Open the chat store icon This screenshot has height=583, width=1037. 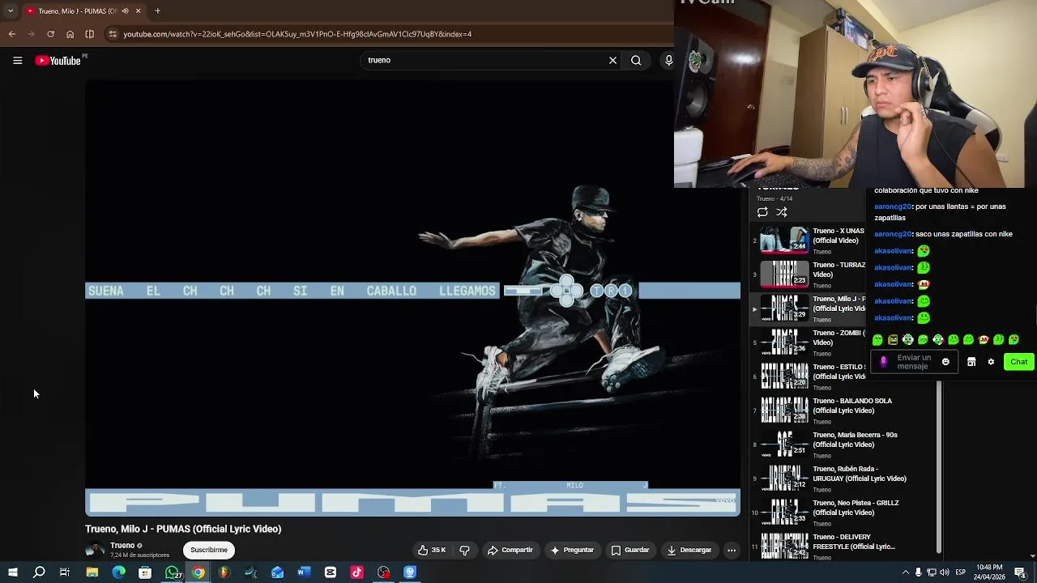point(971,362)
